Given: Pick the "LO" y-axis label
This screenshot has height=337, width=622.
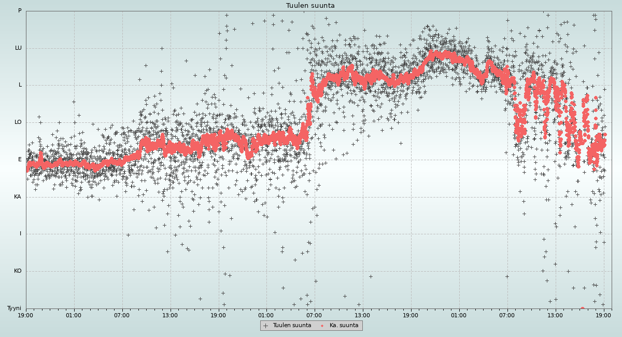Looking at the screenshot, I should click(x=18, y=122).
